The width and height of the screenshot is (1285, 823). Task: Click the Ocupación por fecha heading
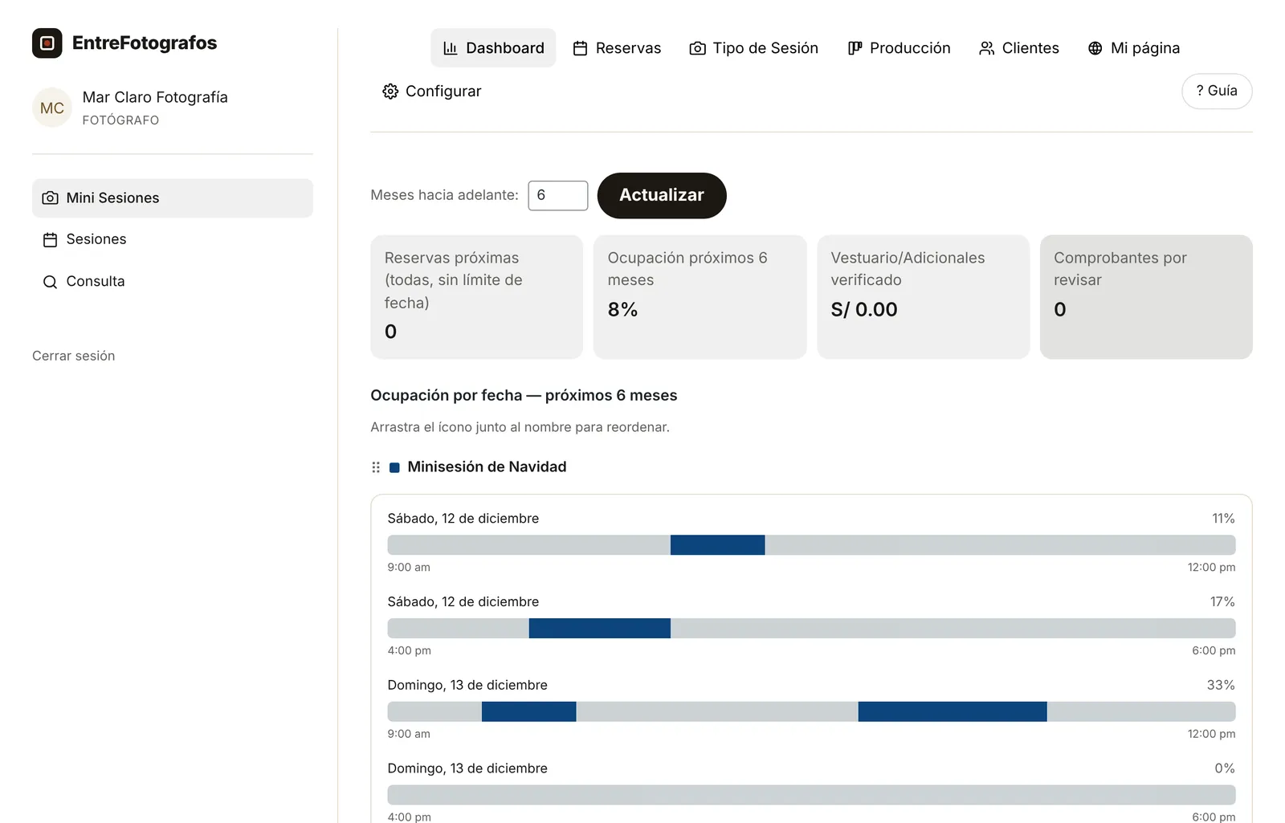click(524, 396)
